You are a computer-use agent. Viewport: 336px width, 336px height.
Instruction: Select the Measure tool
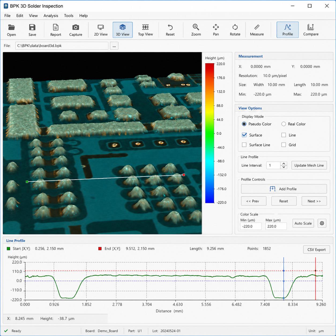coord(257,30)
